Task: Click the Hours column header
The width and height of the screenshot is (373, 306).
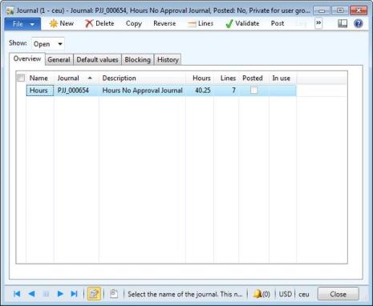Action: point(200,79)
